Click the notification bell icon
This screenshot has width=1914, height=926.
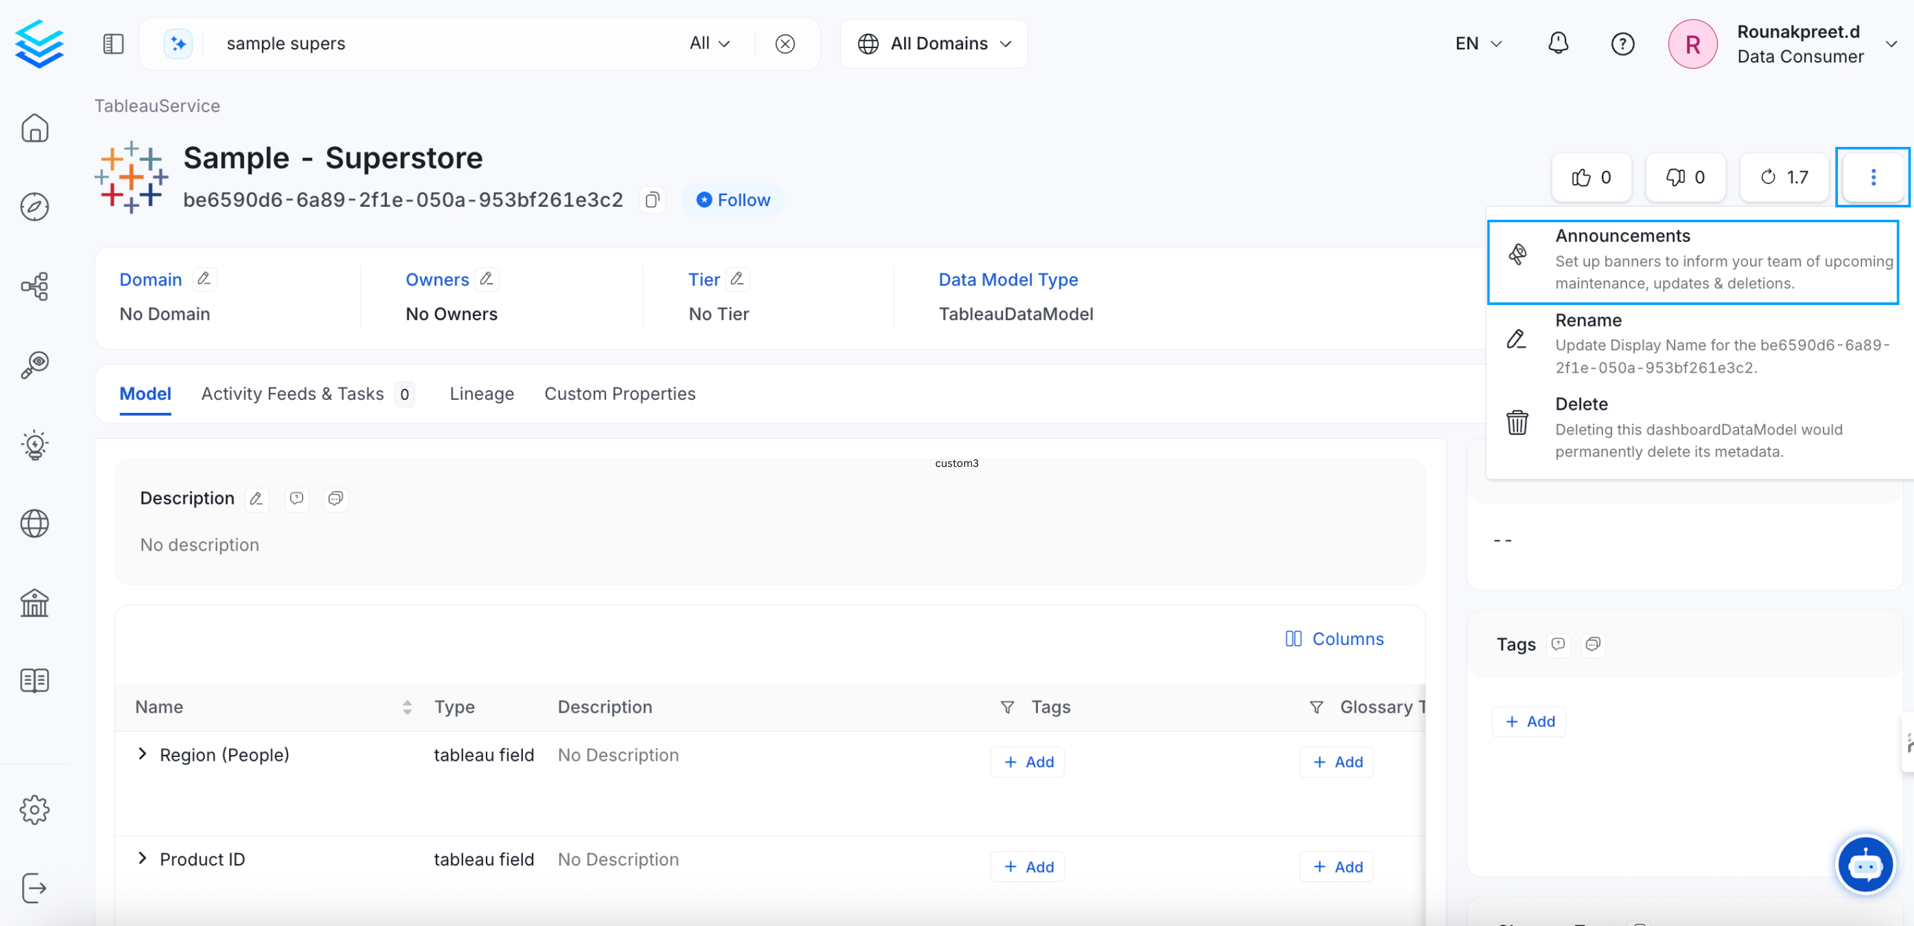coord(1558,44)
